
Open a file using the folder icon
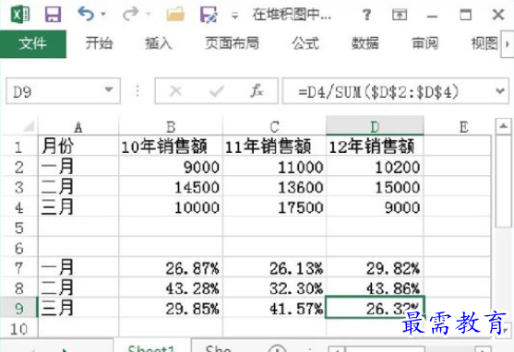175,15
